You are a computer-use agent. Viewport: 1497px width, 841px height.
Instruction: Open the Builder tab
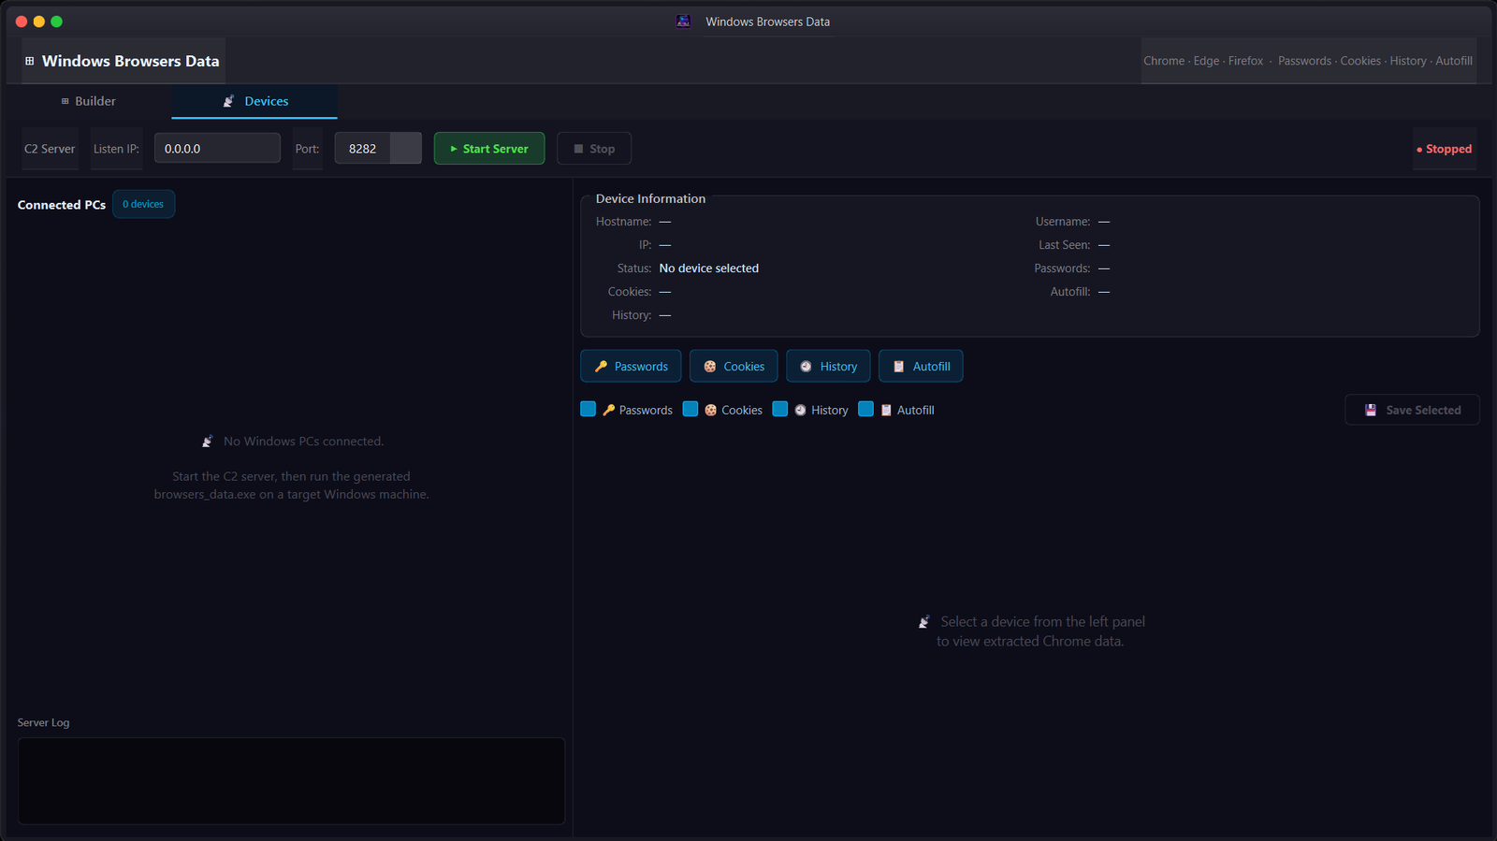click(89, 101)
